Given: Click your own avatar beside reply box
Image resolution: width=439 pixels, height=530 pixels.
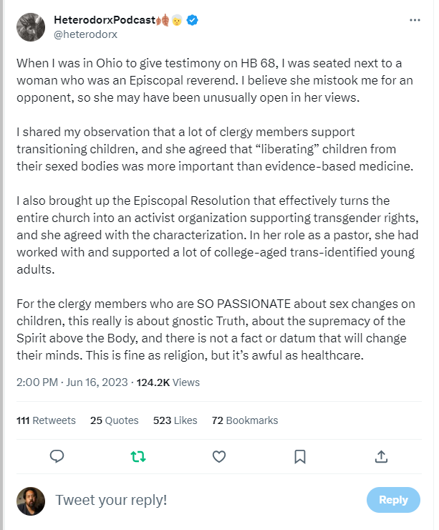Looking at the screenshot, I should [x=30, y=500].
